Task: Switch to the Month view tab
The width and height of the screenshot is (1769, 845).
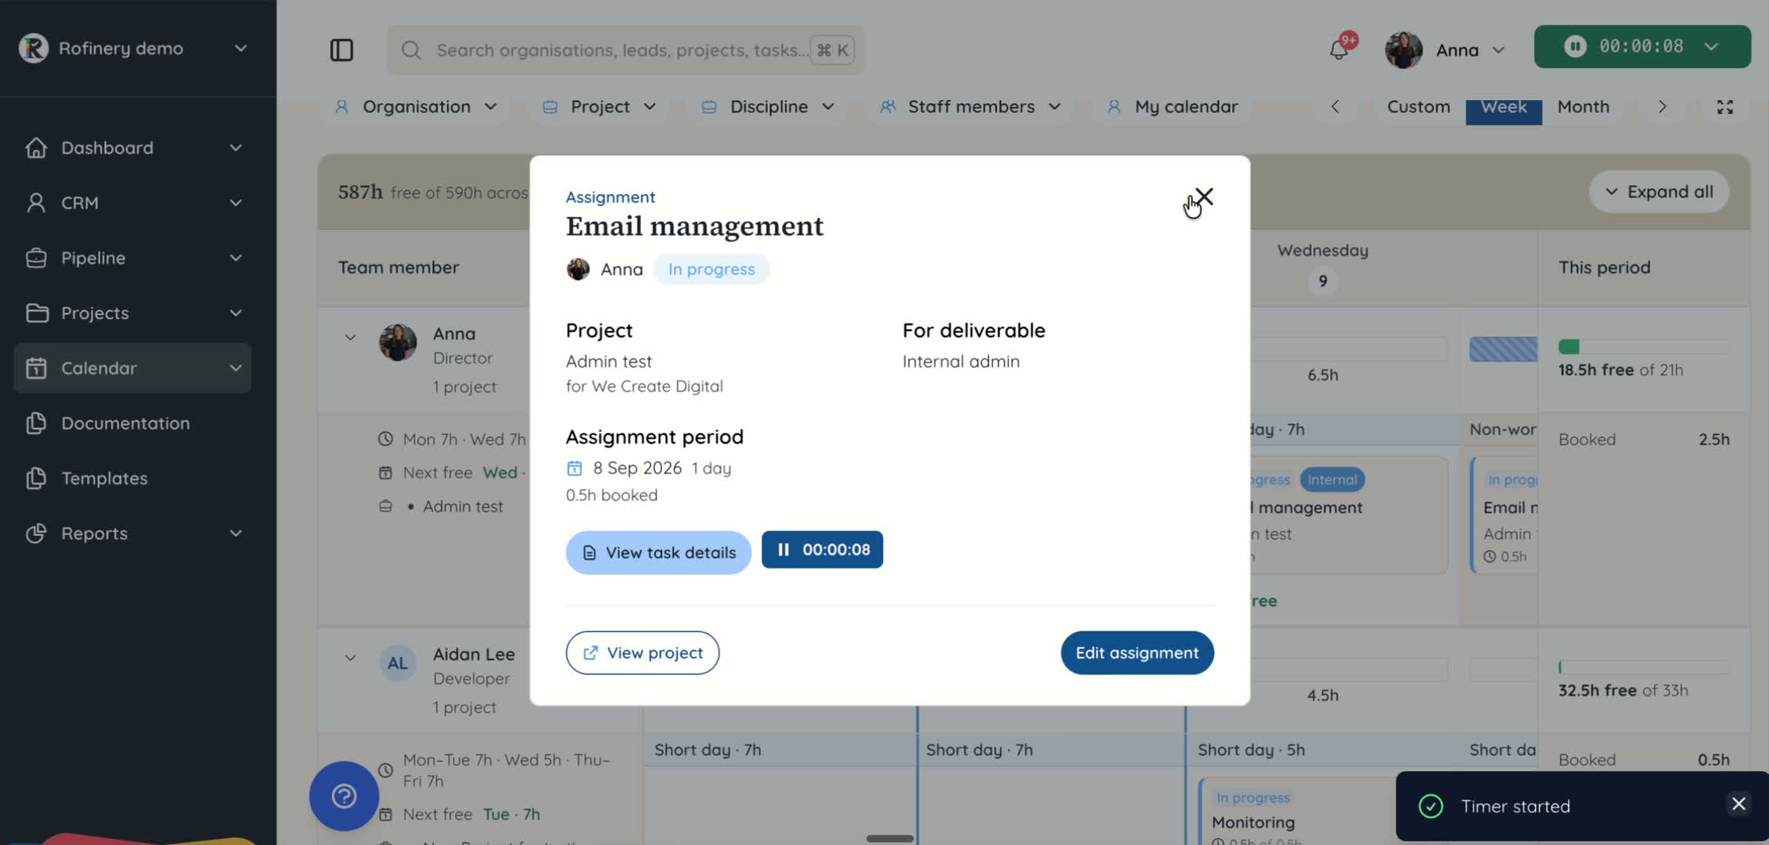Action: pyautogui.click(x=1583, y=107)
